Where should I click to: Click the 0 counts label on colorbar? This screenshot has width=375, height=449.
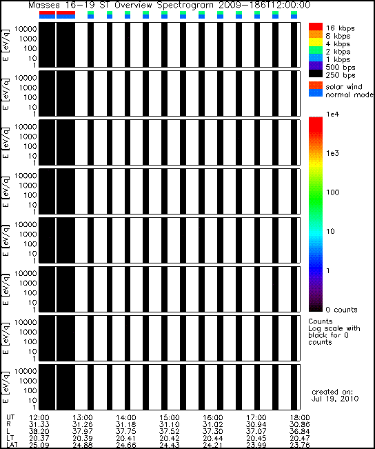point(341,310)
